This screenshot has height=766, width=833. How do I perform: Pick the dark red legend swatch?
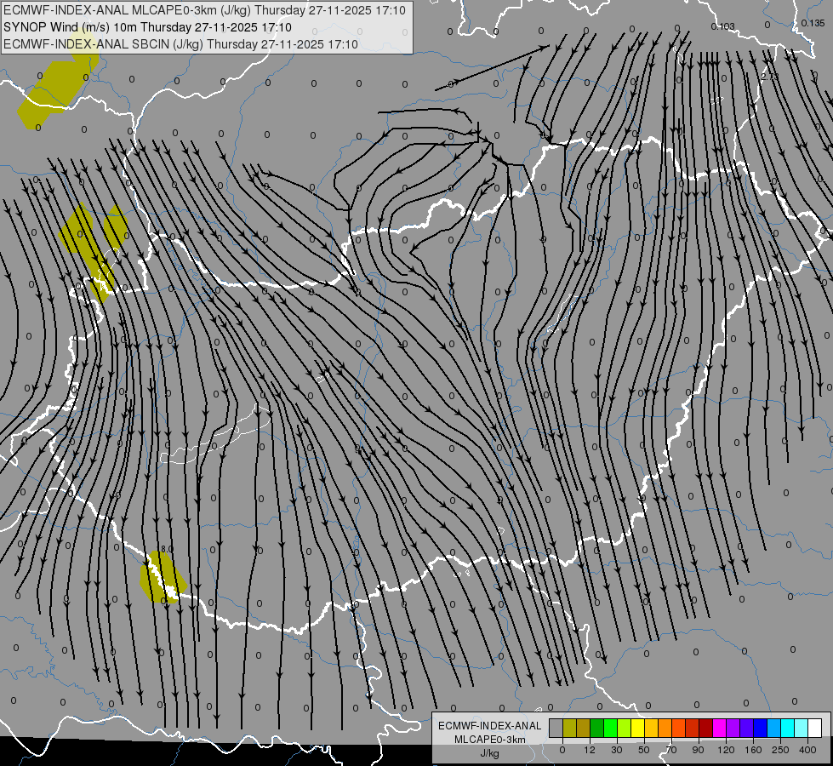pyautogui.click(x=706, y=728)
